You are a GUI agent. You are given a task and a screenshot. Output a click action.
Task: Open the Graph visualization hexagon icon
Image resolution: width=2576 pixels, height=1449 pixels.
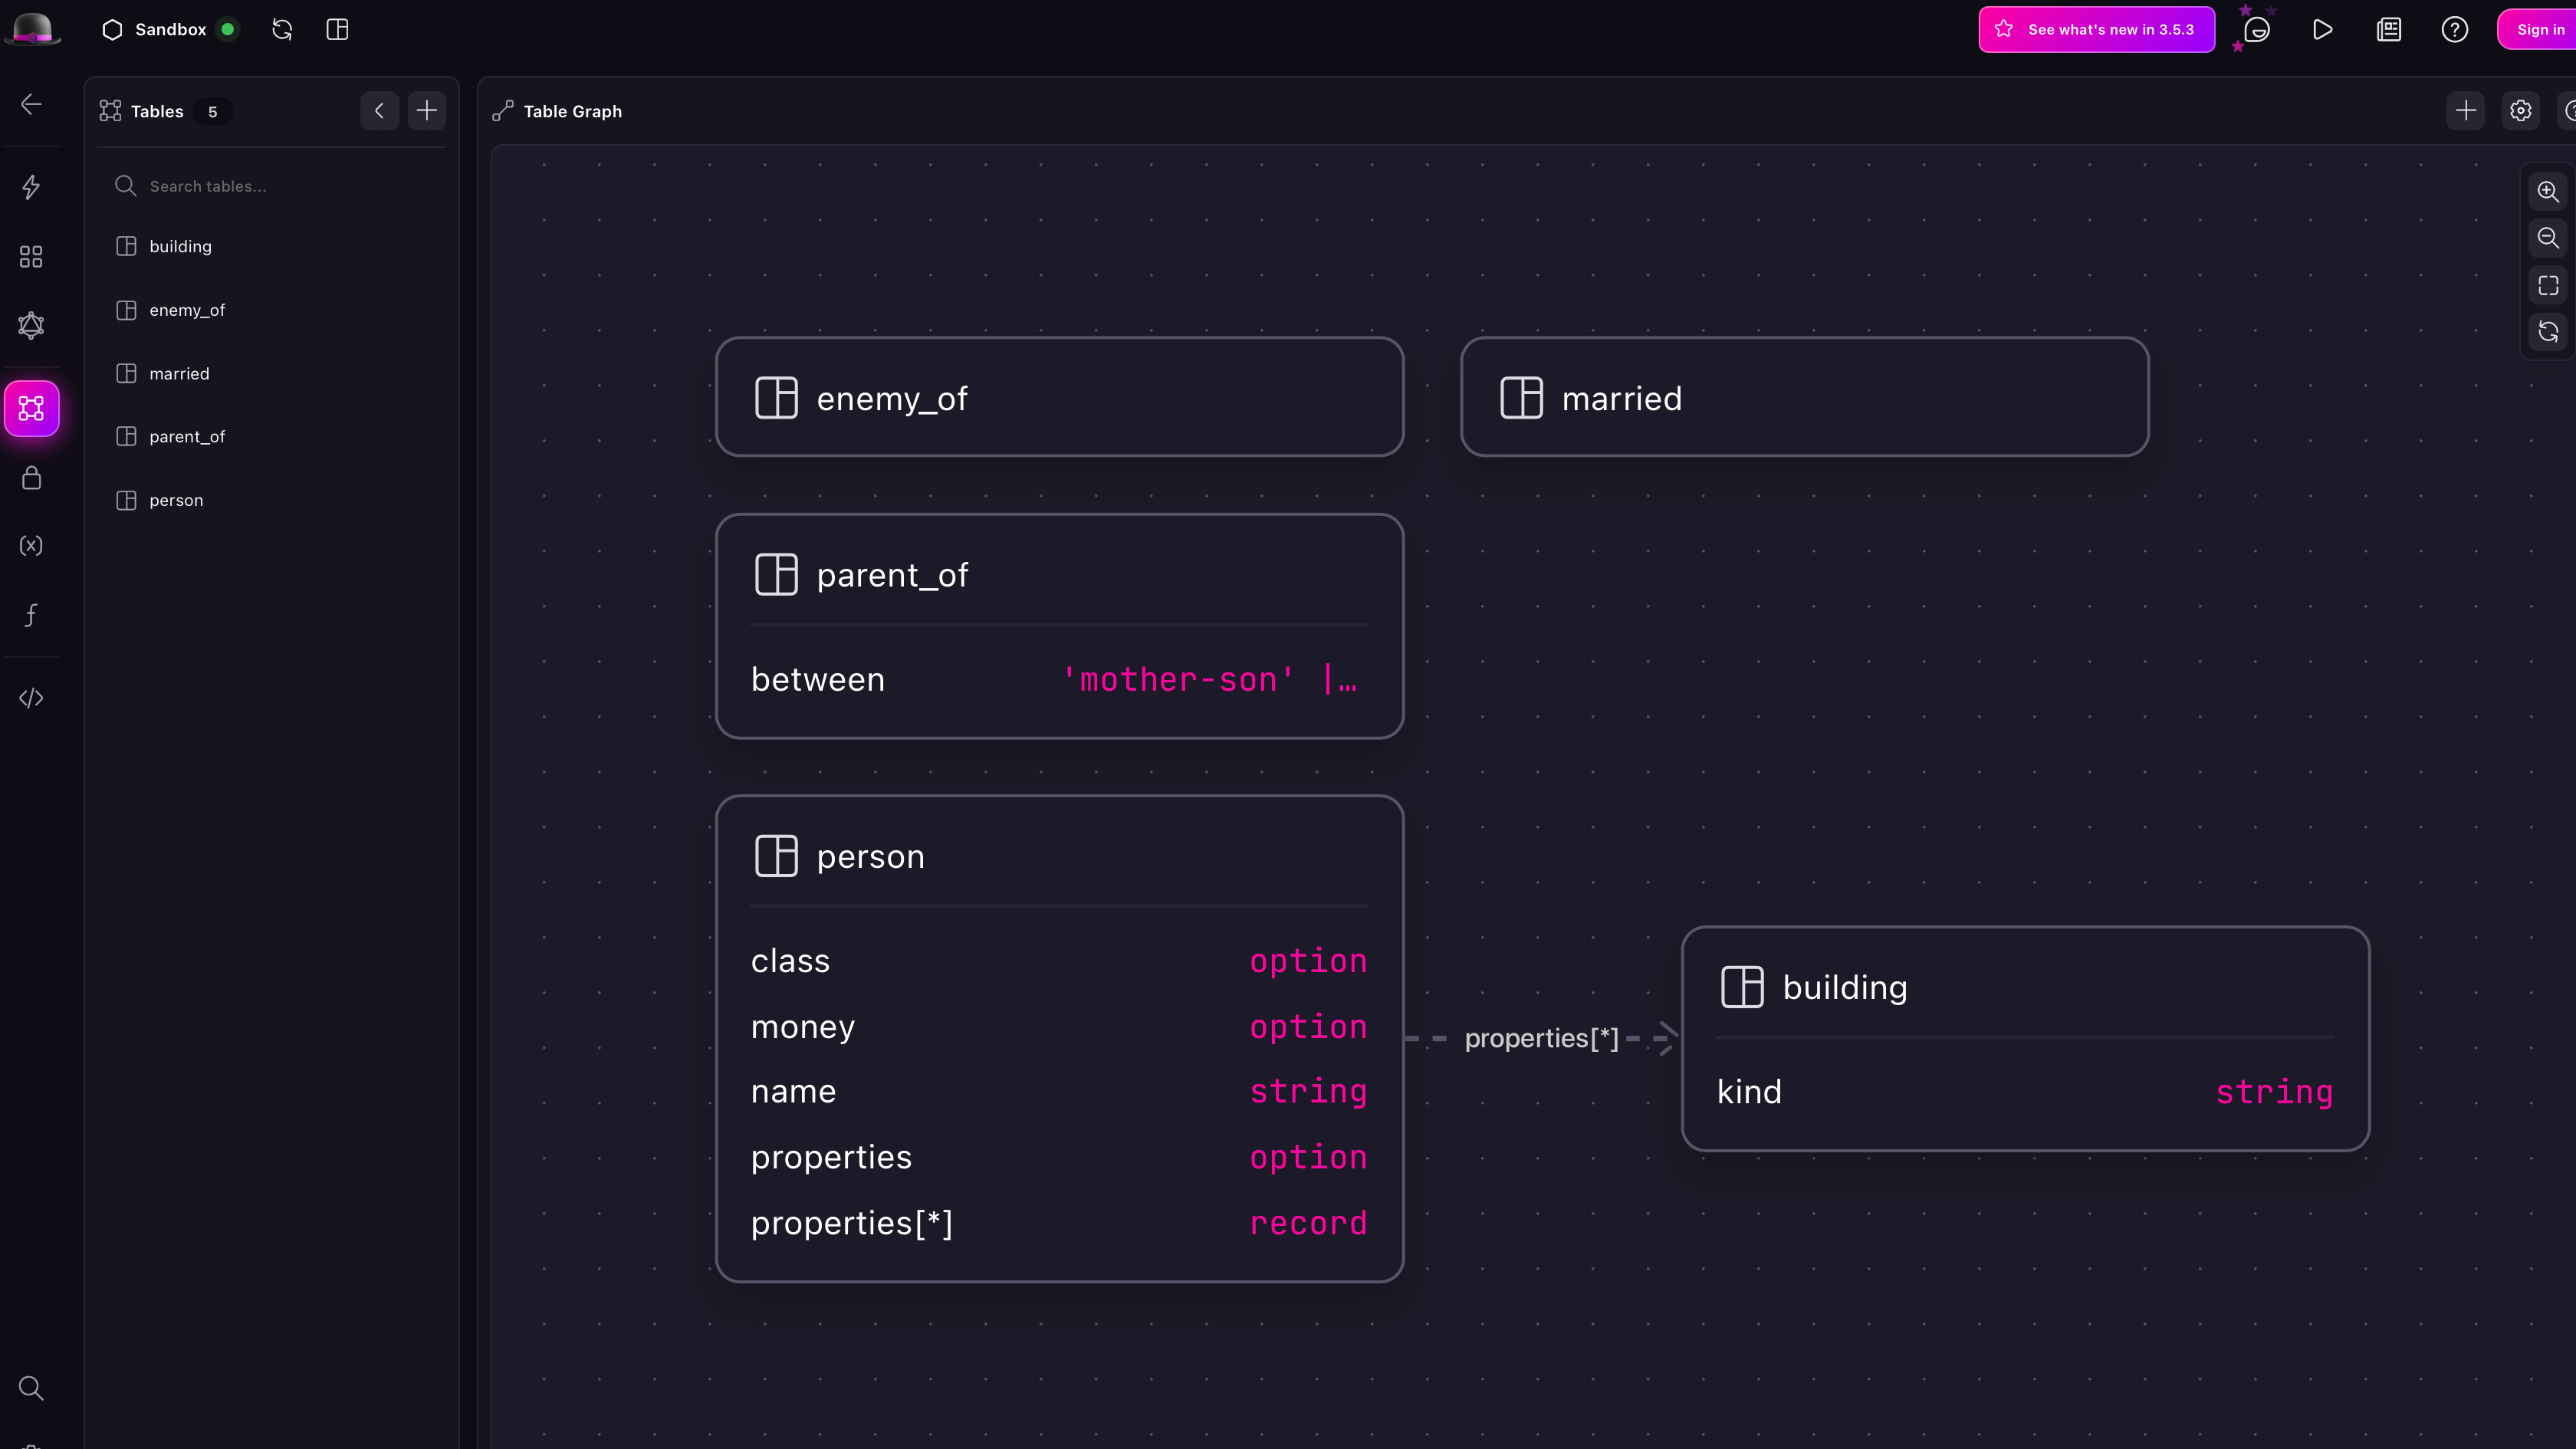(x=31, y=324)
